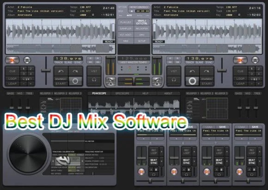Click the left deck LOOP button
Screen dimensions: 268x190
point(12,79)
